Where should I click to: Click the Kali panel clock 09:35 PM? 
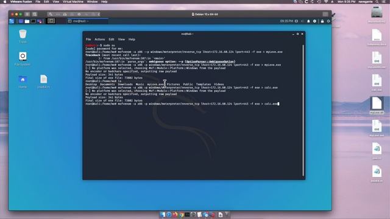[286, 21]
